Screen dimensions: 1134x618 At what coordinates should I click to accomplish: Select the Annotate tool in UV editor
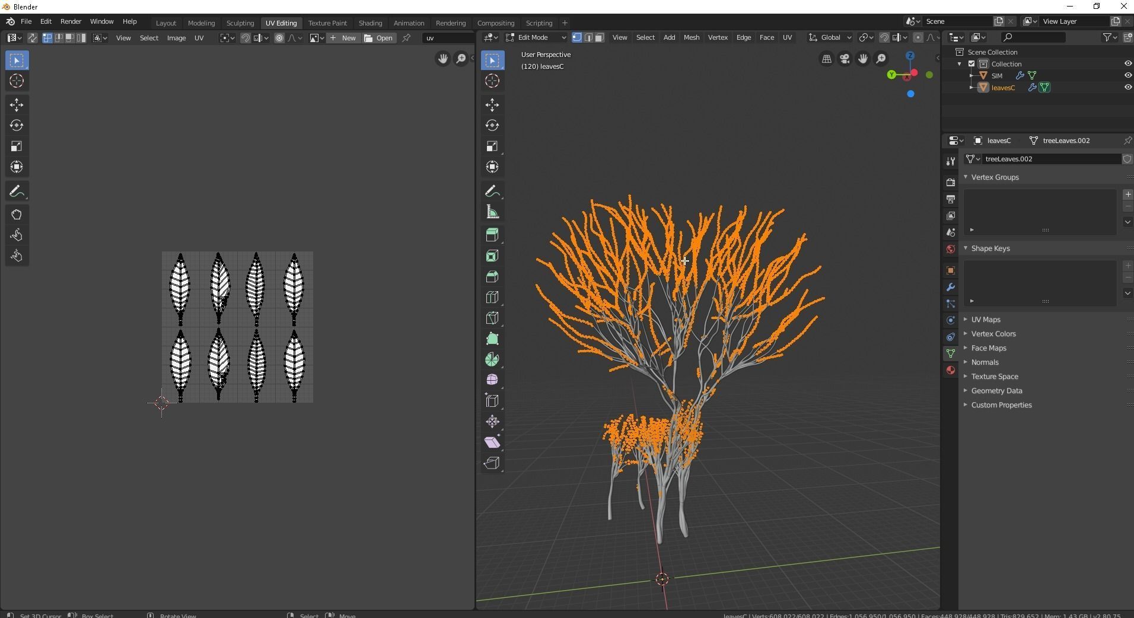click(x=17, y=192)
